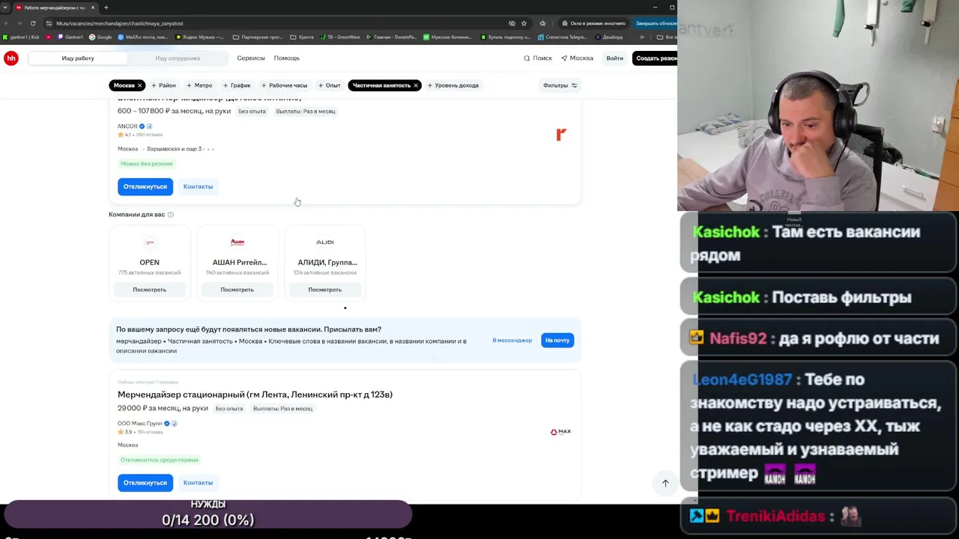This screenshot has width=959, height=539.
Task: Click Контакты on the Макс Групп vacancy
Action: click(x=198, y=483)
